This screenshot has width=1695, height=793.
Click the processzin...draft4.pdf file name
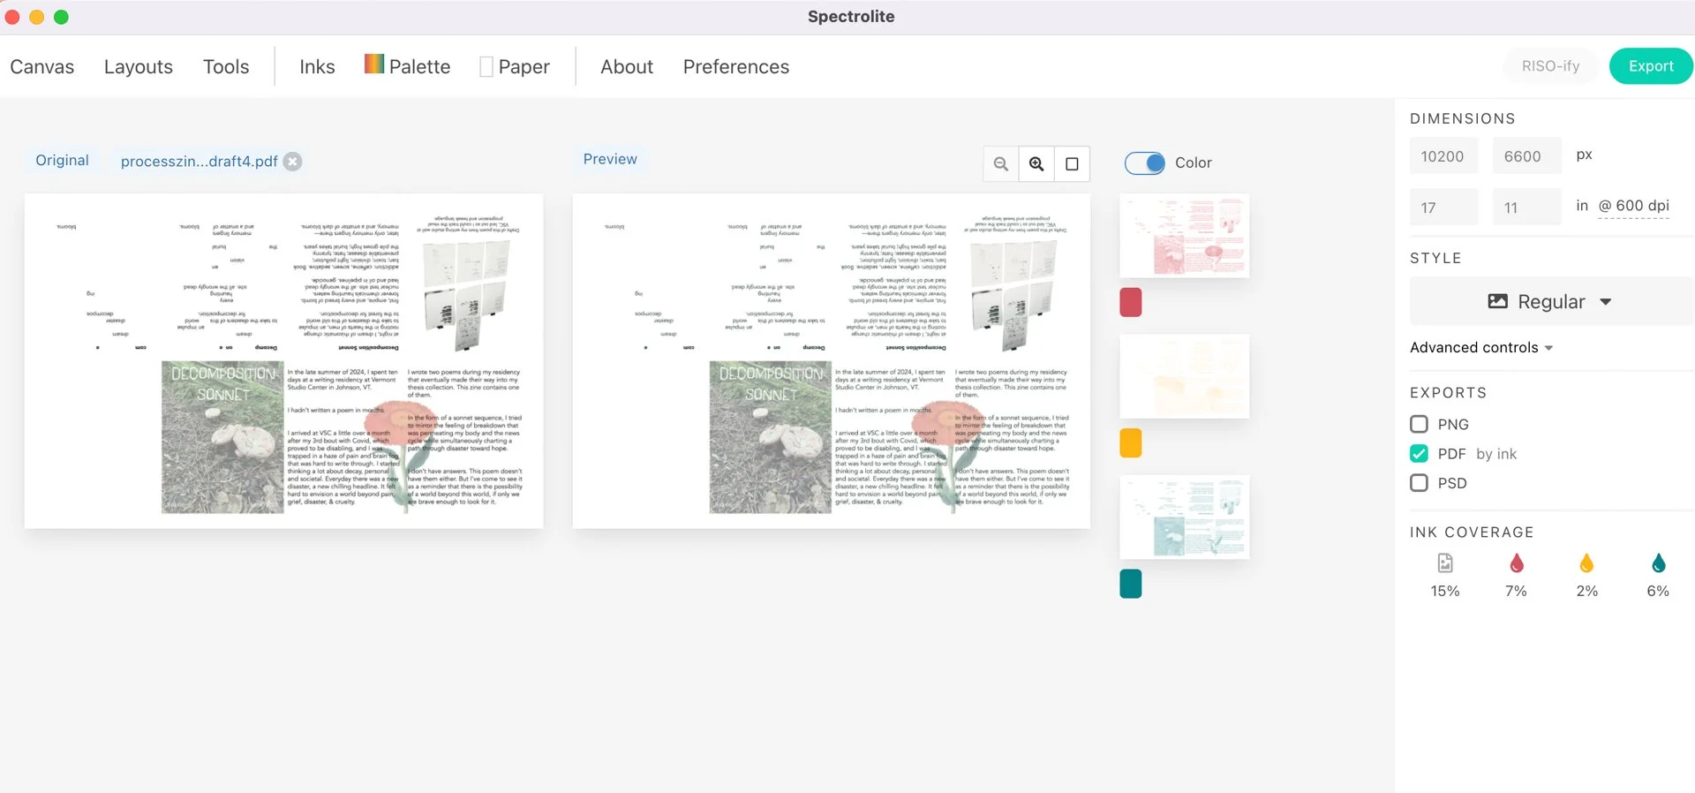[199, 162]
